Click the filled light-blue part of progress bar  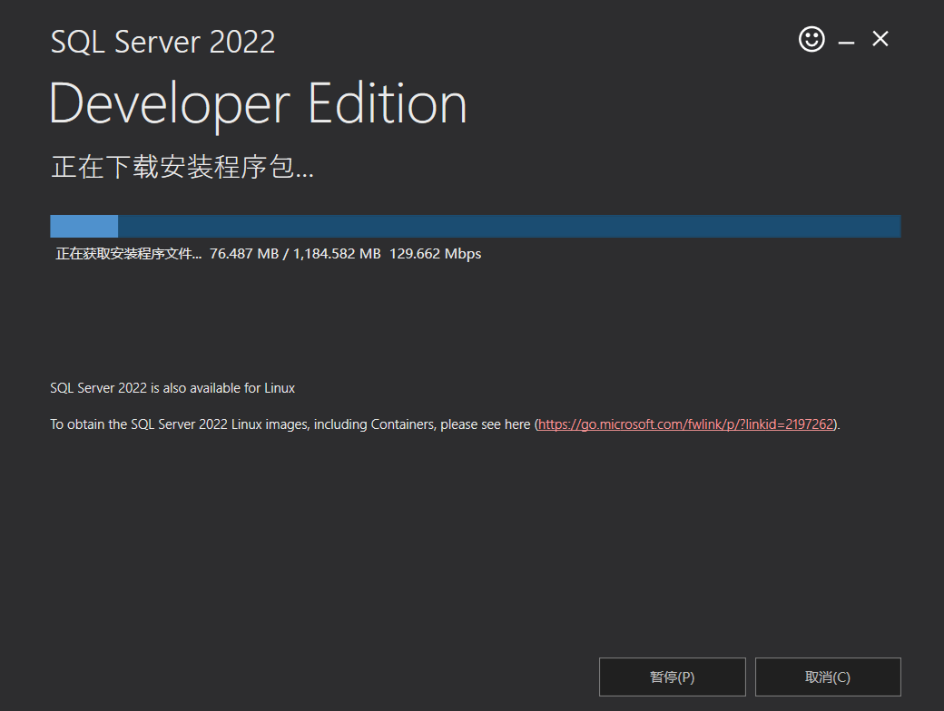coord(84,226)
